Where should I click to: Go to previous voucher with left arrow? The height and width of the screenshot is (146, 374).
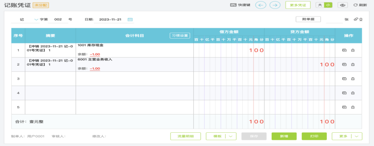coord(261,5)
